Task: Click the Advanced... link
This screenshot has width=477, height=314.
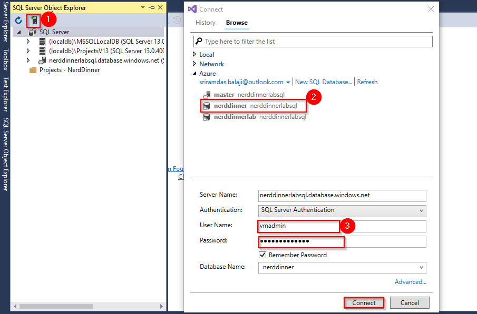Action: 411,282
